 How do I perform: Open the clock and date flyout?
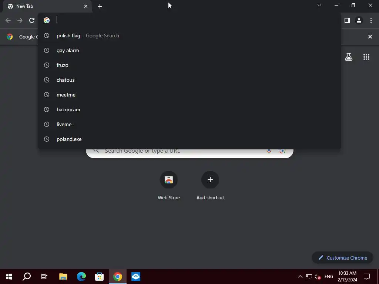click(347, 277)
